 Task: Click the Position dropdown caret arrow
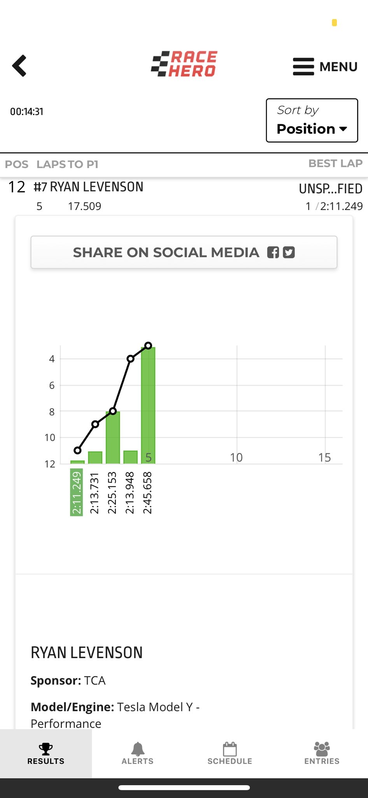tap(343, 129)
